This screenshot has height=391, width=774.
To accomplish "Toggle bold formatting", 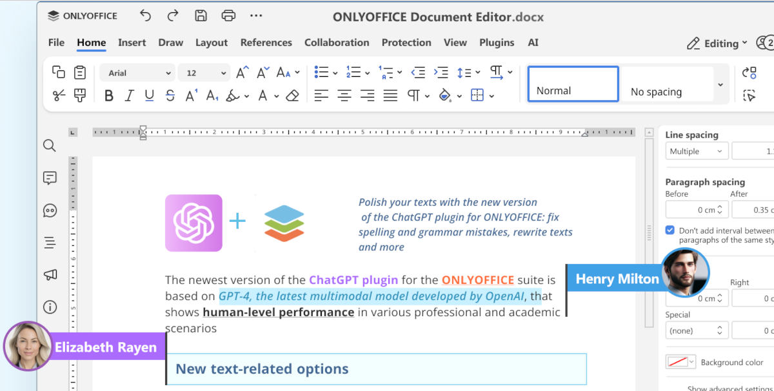I will pos(108,95).
